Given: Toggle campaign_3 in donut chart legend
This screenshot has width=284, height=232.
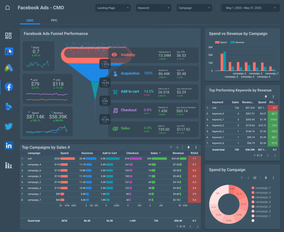Looking at the screenshot, I should 261,207.
